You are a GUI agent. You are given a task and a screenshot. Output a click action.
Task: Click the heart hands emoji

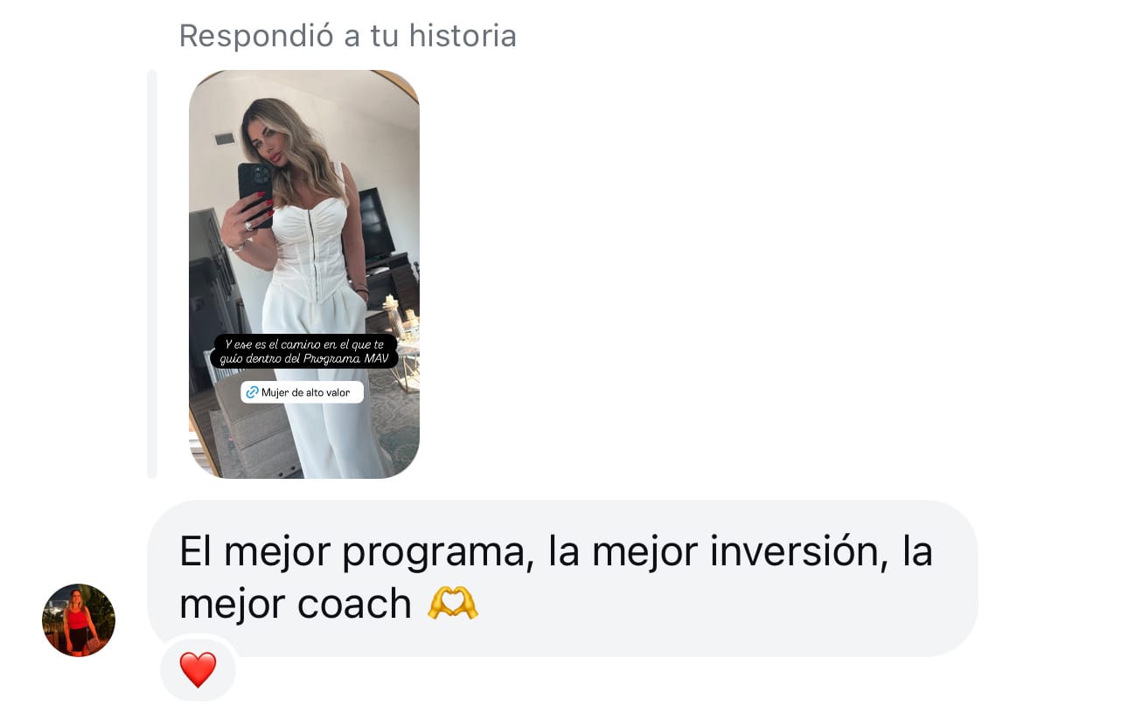(452, 604)
